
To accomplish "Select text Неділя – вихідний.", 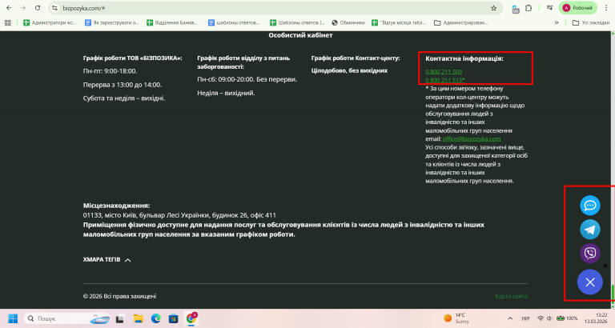I will point(226,93).
